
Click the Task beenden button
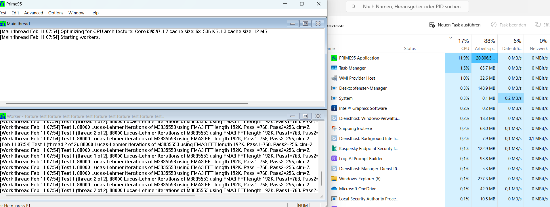pyautogui.click(x=508, y=25)
